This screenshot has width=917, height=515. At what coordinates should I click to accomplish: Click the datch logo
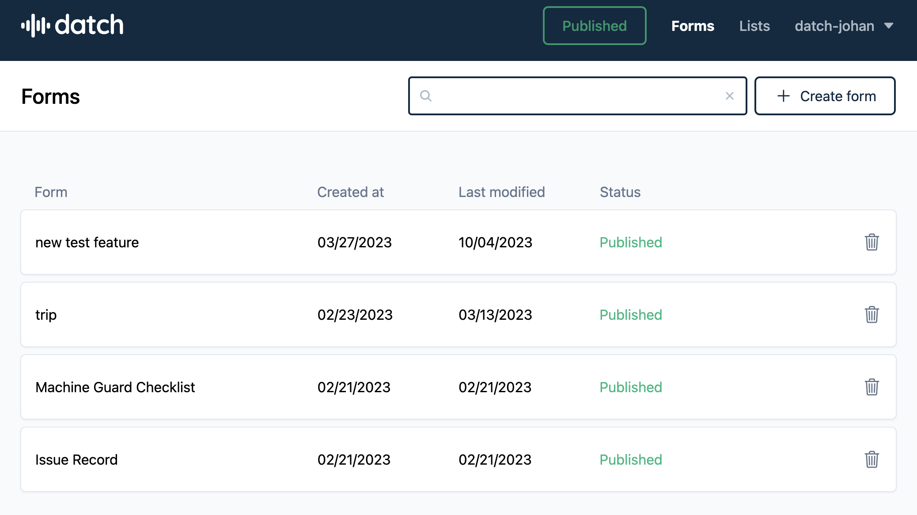[x=72, y=25]
